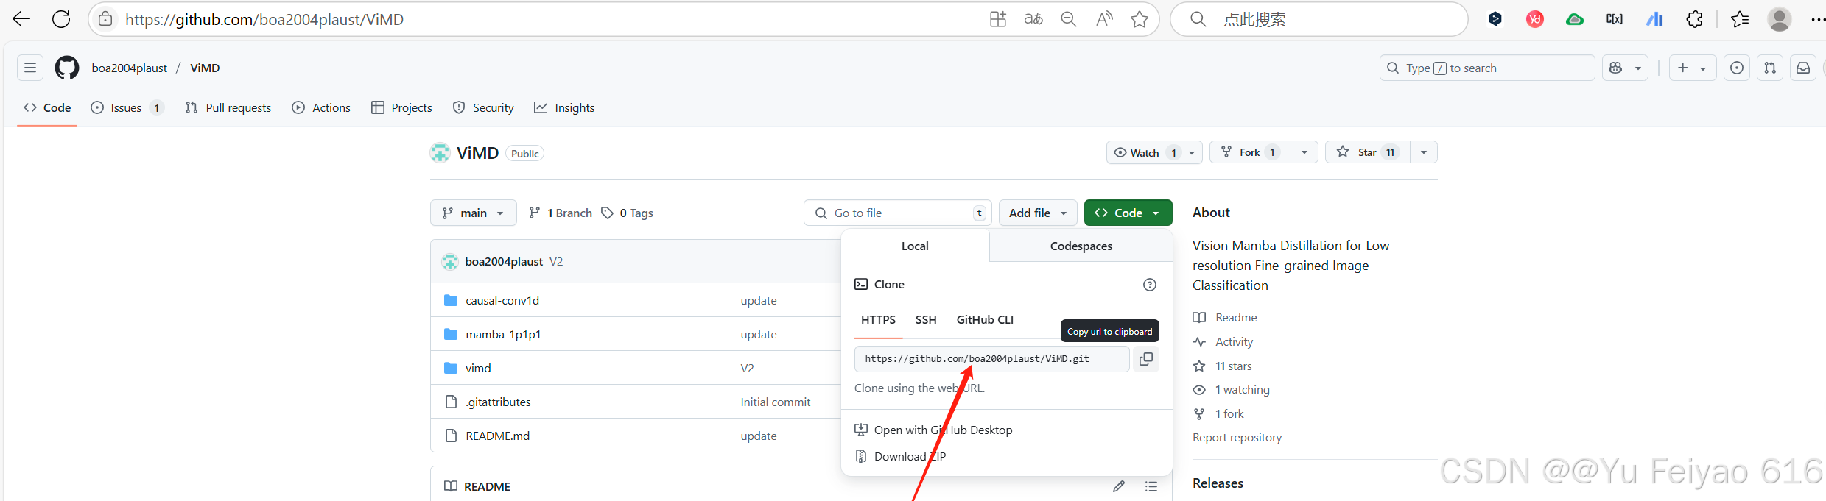Open the red Yd extension icon

coord(1535,19)
